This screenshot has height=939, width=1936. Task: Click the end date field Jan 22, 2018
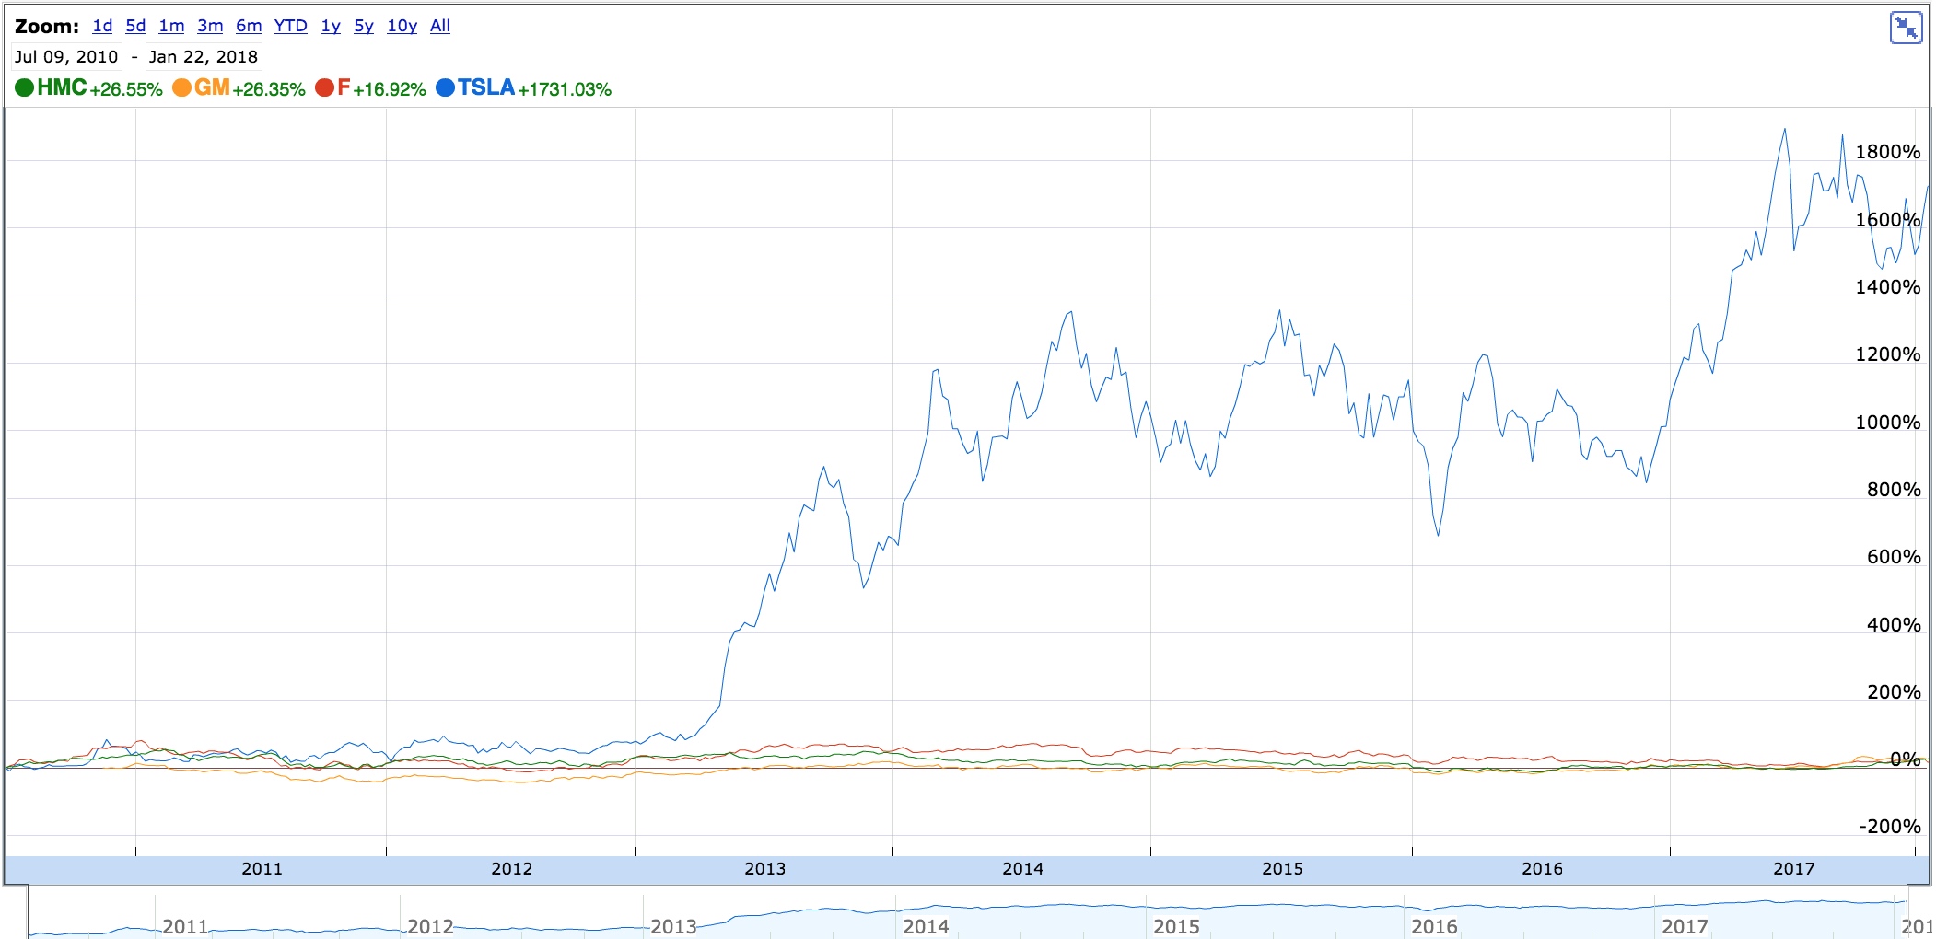(204, 57)
